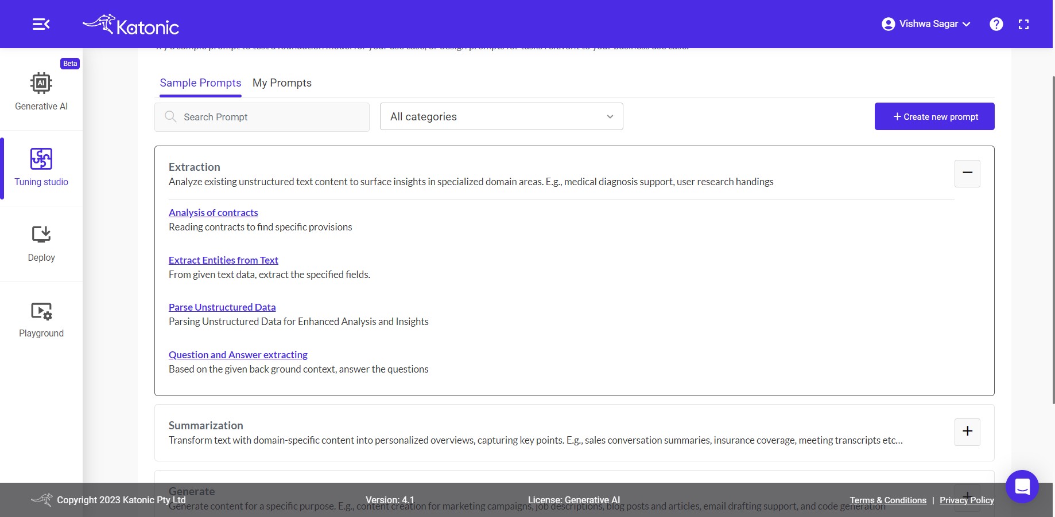Screen dimensions: 1055x517
Task: Open the Deploy section
Action: pos(41,243)
